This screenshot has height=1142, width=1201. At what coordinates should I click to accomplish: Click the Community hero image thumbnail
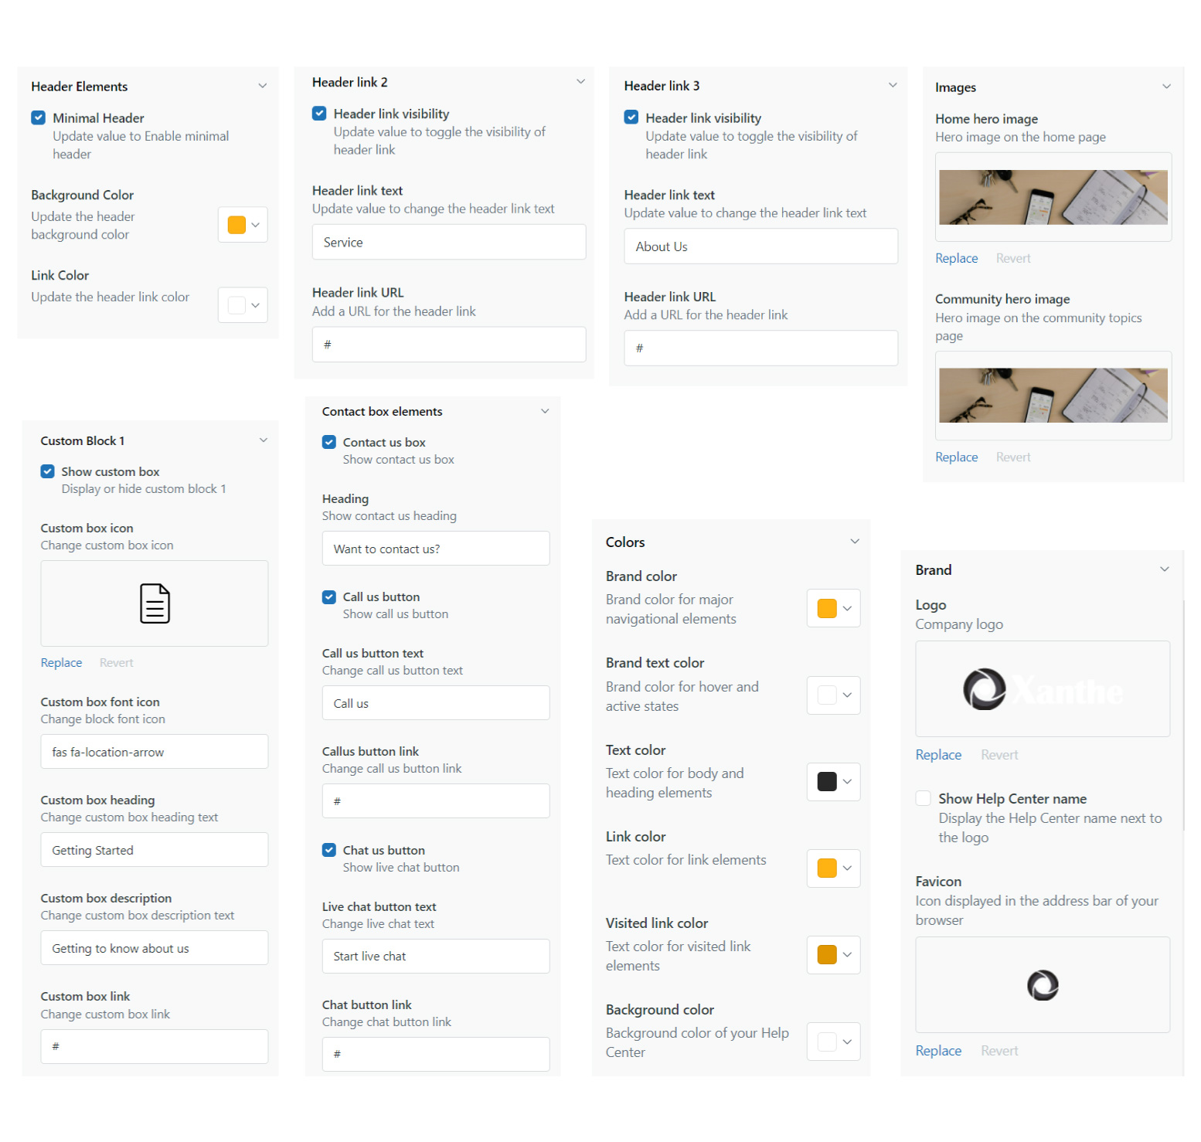pyautogui.click(x=1053, y=396)
